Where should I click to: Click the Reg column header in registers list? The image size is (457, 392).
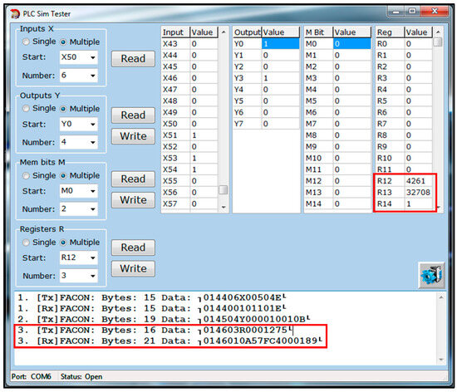point(390,32)
